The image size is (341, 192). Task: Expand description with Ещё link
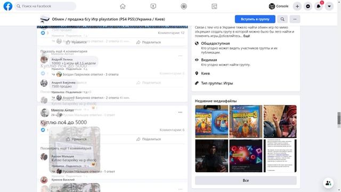pos(246,36)
